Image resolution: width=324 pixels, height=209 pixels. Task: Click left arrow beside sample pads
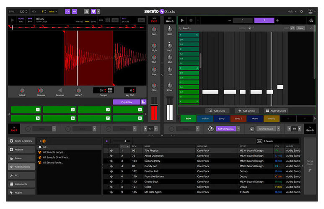[x=9, y=114]
